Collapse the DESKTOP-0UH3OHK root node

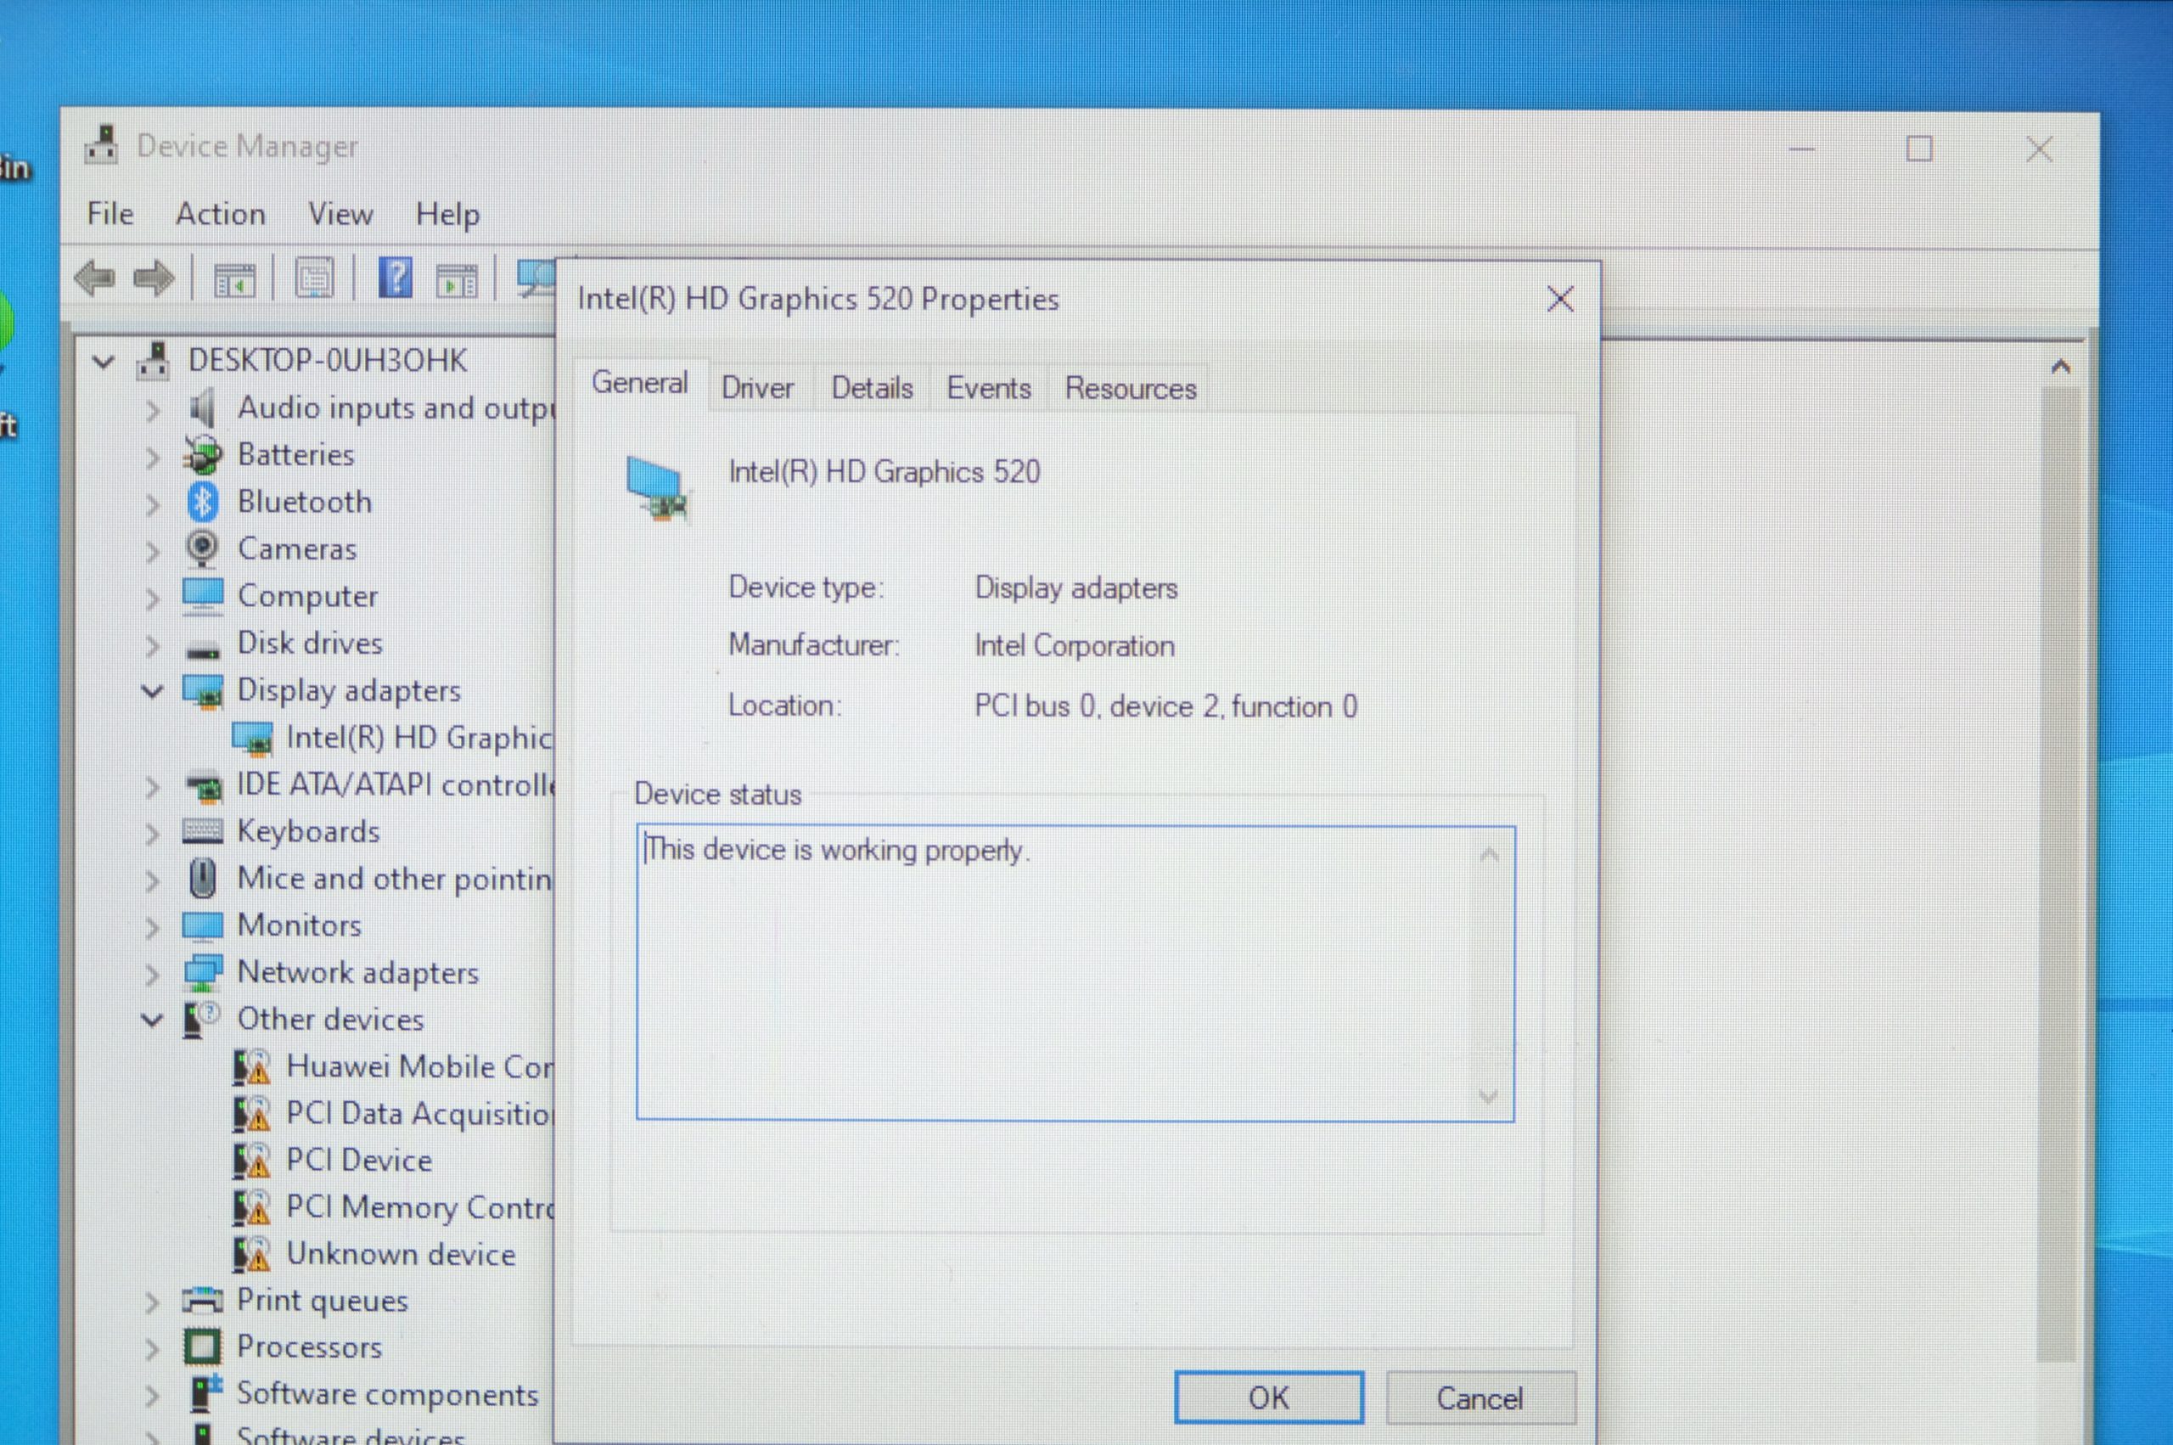point(104,362)
